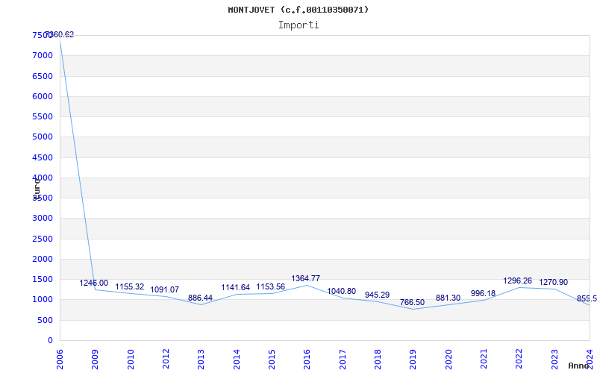Select the 1246.00 data label

pos(94,283)
